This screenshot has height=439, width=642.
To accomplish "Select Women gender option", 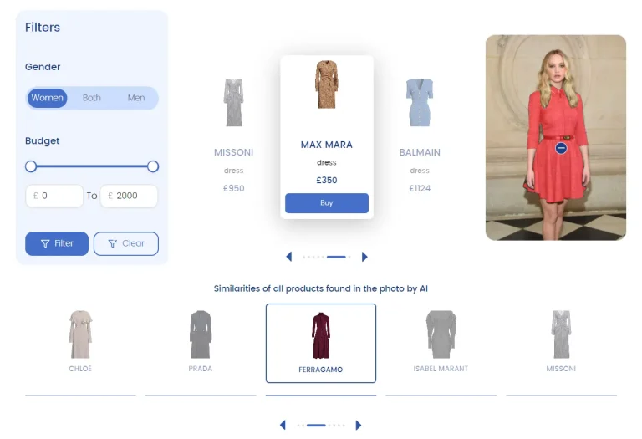I will point(47,98).
